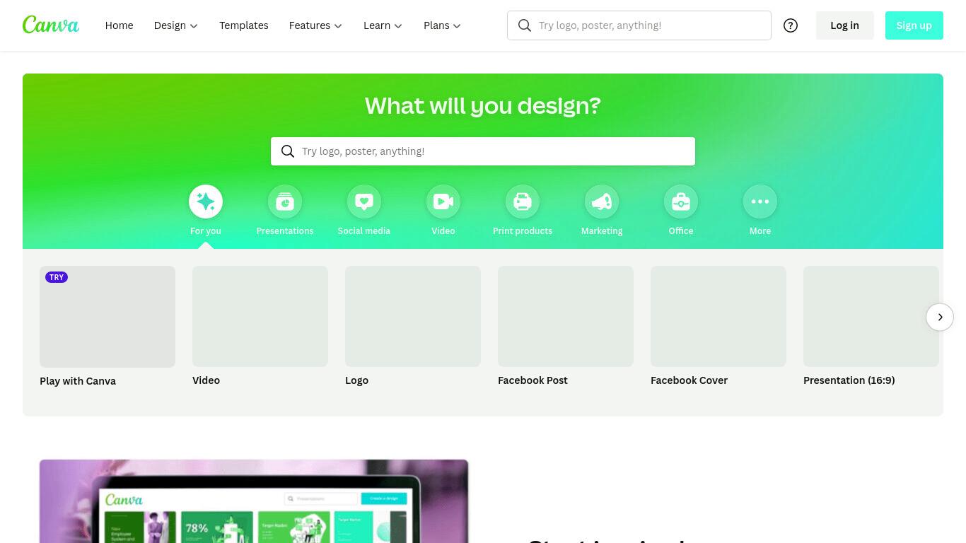
Task: Open the Facebook Cover thumbnail
Action: click(x=718, y=316)
